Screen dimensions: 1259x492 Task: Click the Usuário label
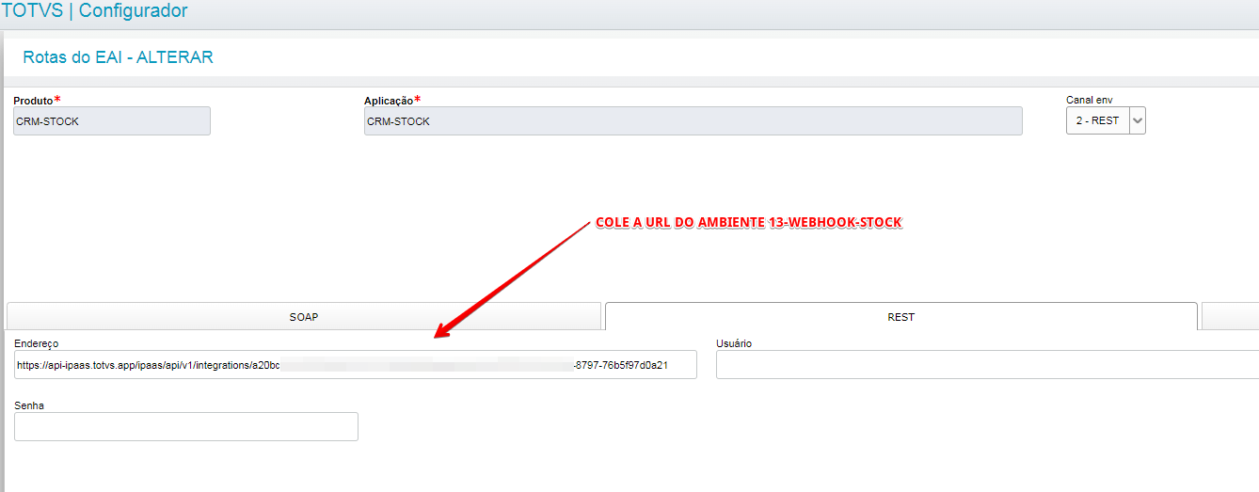[734, 343]
